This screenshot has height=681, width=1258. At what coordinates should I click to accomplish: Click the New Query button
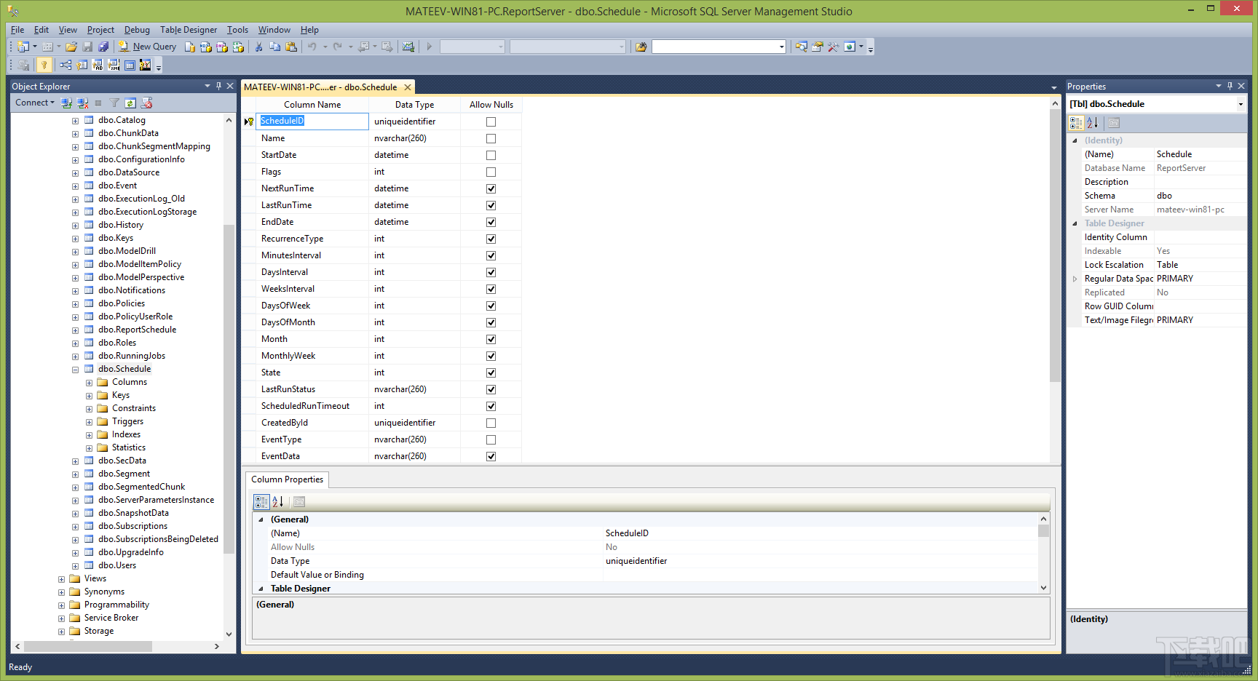tap(148, 46)
